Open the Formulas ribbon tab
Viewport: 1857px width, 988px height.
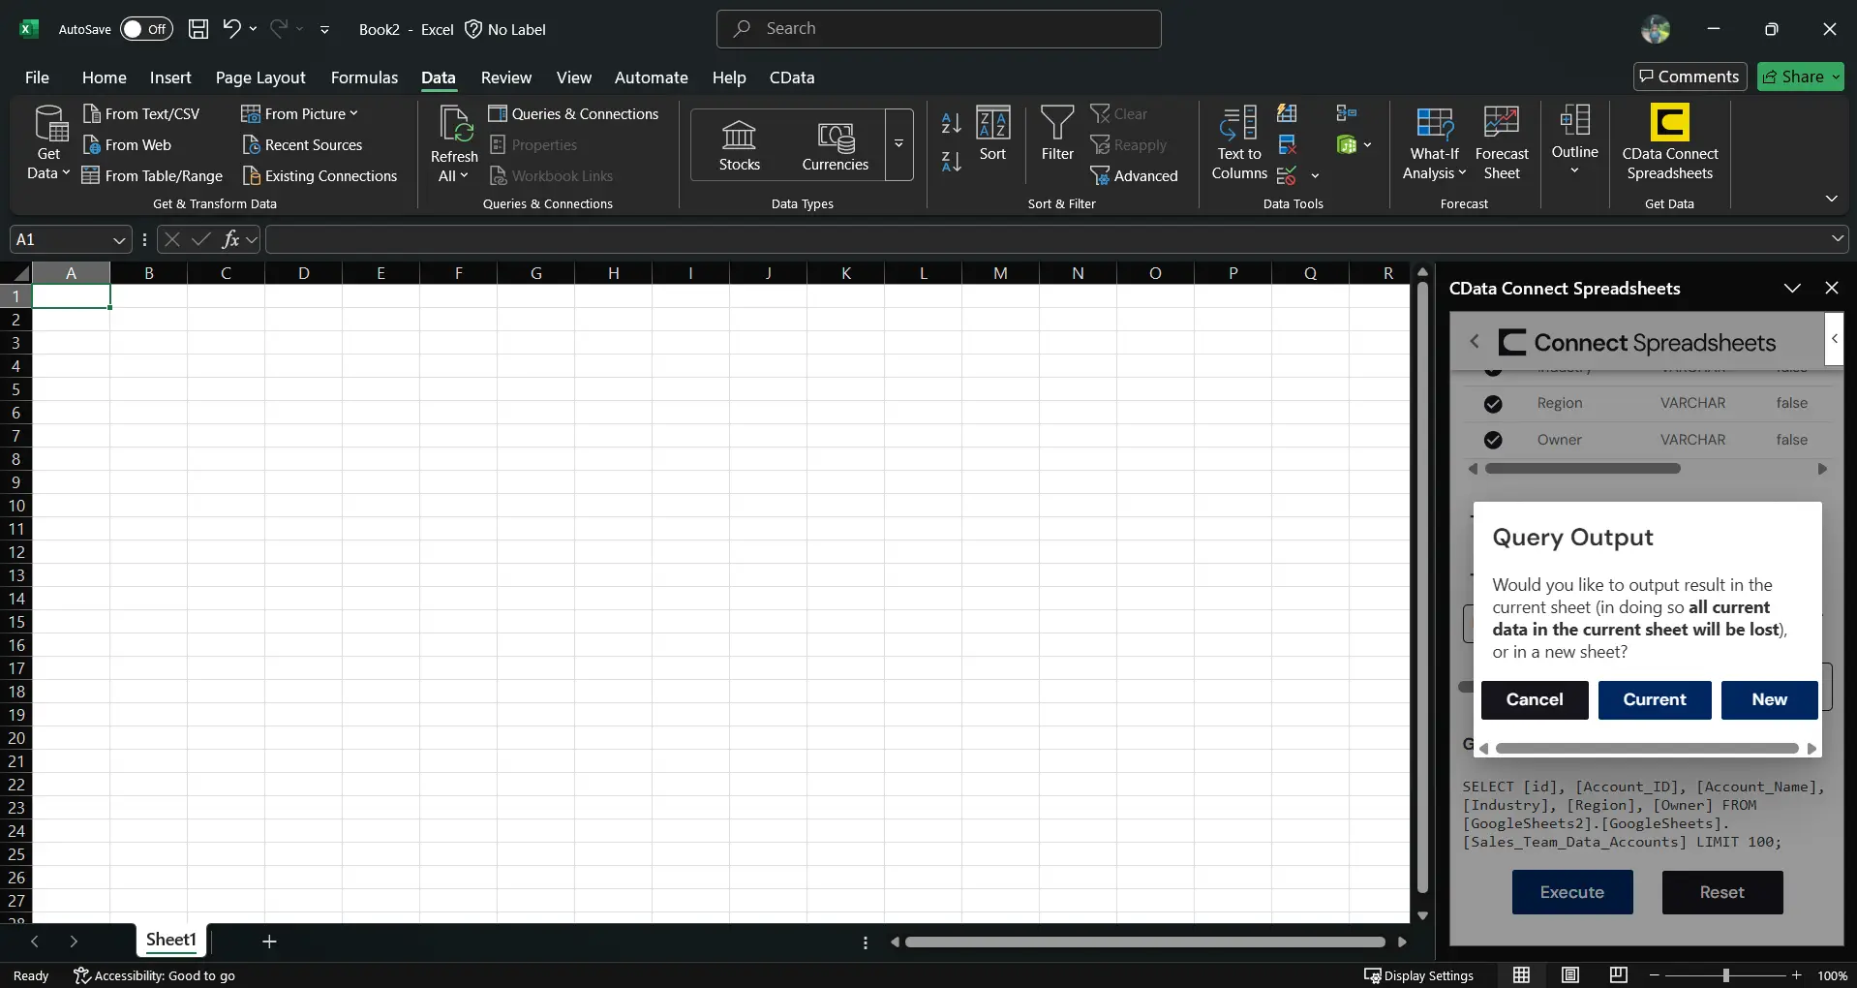(364, 77)
